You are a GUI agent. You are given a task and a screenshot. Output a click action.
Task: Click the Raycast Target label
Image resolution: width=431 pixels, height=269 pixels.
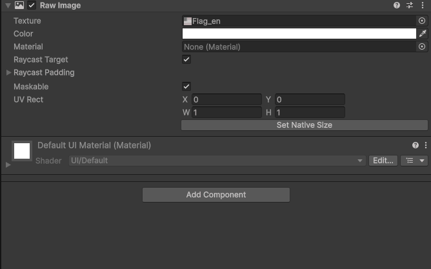point(41,59)
